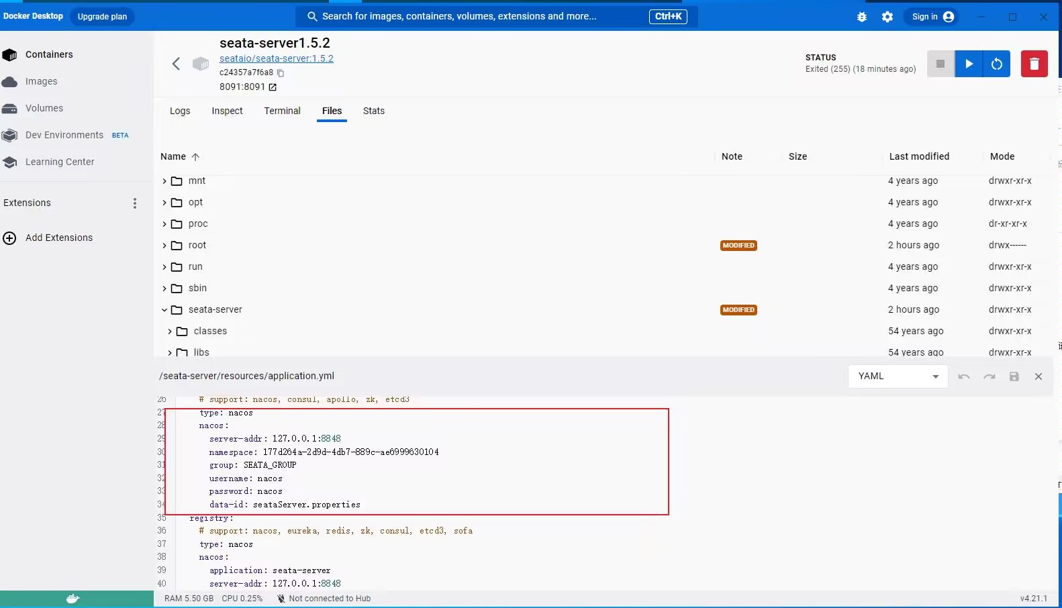The width and height of the screenshot is (1062, 608).
Task: Click the seata-server container cube icon
Action: point(201,64)
